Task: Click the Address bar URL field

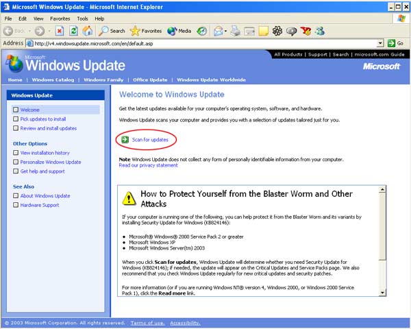Action: tap(202, 44)
